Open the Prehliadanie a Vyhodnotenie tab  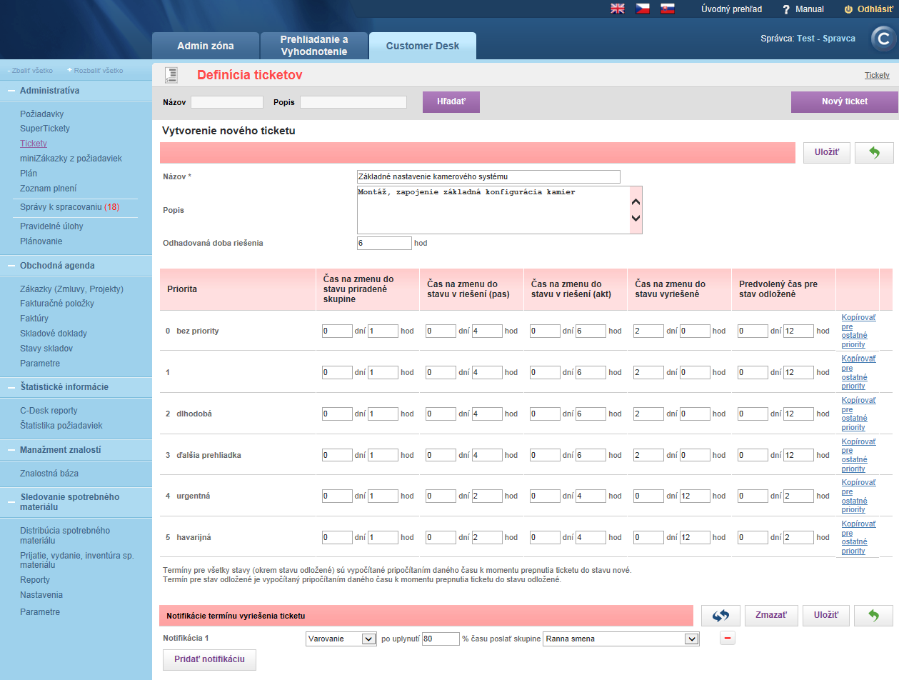pyautogui.click(x=314, y=46)
